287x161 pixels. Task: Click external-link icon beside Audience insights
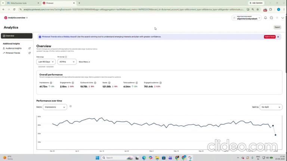tap(30, 48)
